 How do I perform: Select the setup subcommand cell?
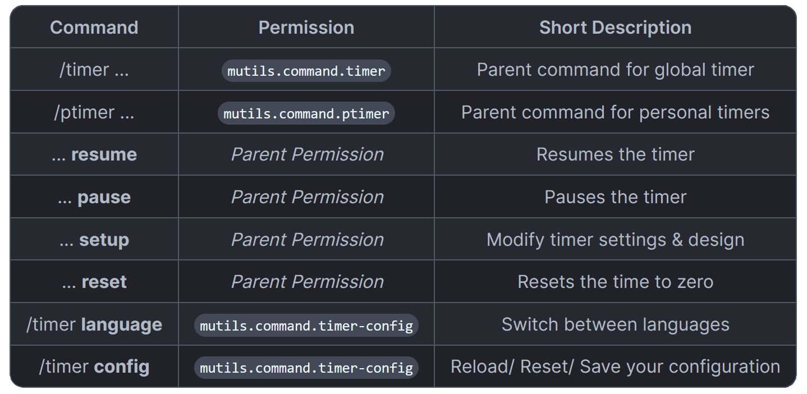click(94, 240)
